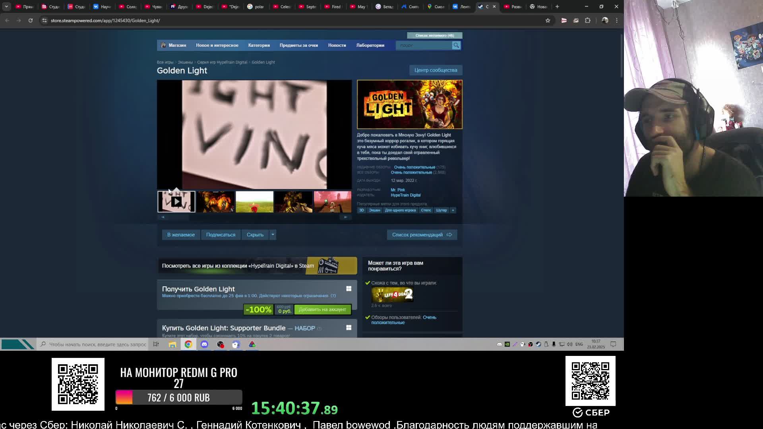Click the Steam store search field
Screen dimensions: 763x429
point(424,45)
